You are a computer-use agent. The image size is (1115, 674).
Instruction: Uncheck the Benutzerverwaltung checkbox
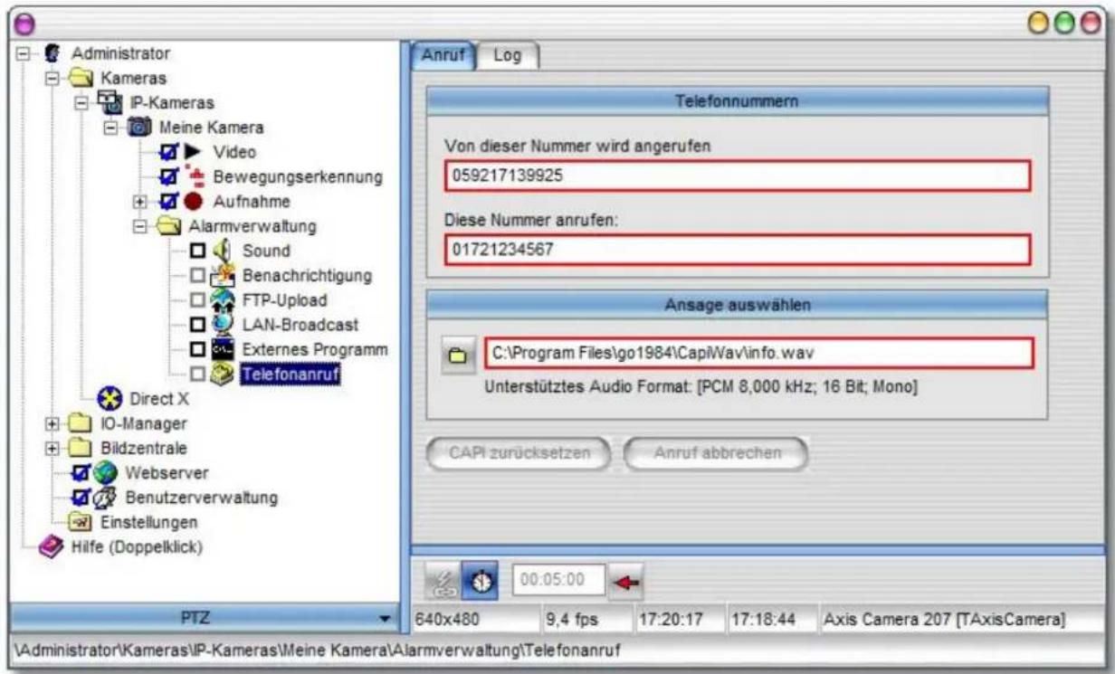point(80,498)
